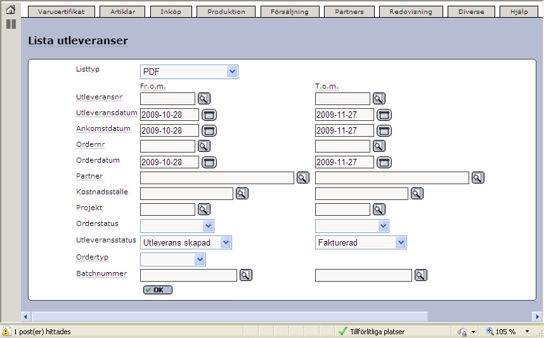The image size is (544, 338).
Task: Focus the Projekt to input field
Action: (342, 209)
